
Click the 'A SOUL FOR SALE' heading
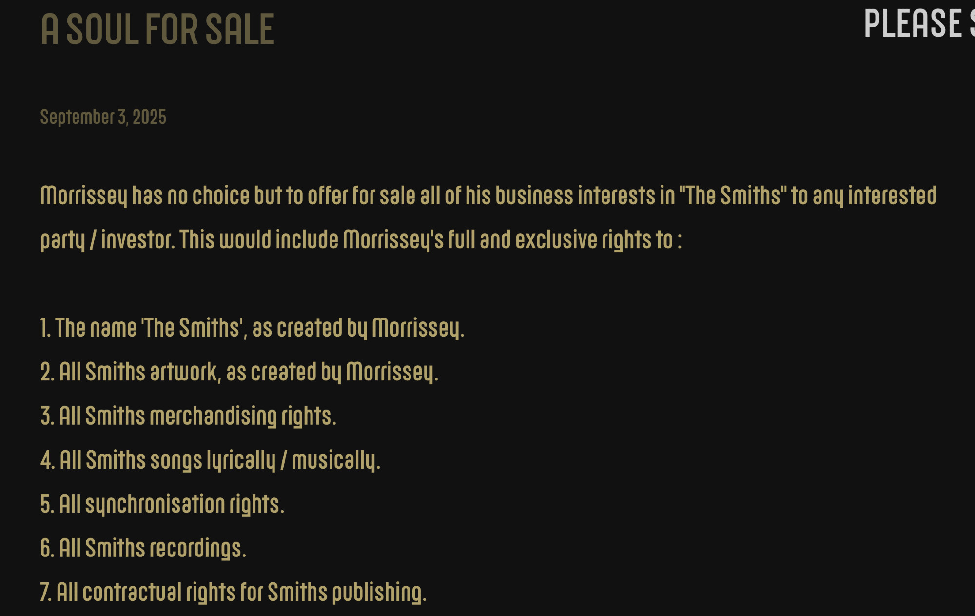pyautogui.click(x=157, y=29)
